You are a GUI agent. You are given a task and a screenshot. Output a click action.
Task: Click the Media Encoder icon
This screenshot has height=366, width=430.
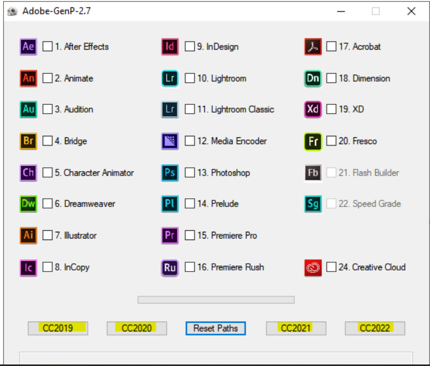tap(170, 141)
